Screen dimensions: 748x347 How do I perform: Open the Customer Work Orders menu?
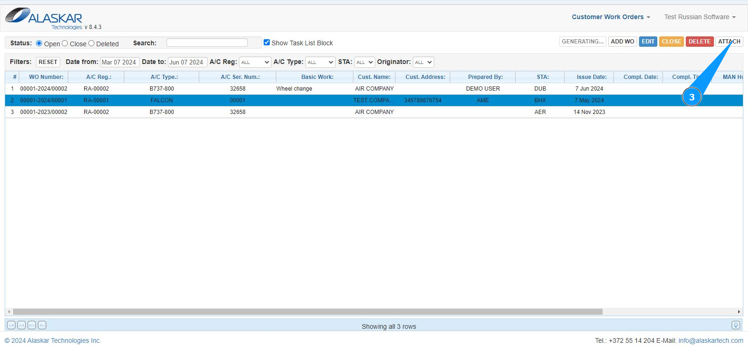click(x=611, y=17)
